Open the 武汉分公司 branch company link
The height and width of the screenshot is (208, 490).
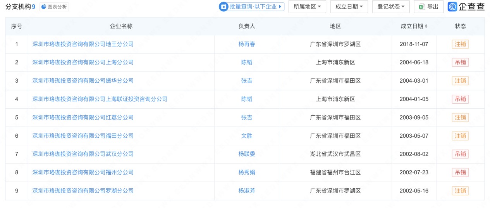pyautogui.click(x=83, y=154)
